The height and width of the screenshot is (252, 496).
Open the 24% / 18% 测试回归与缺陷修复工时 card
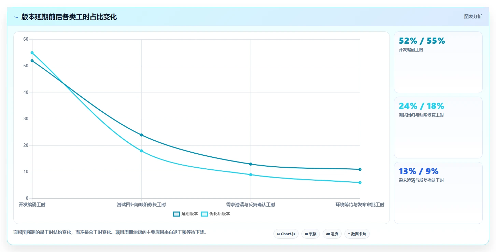click(438, 127)
